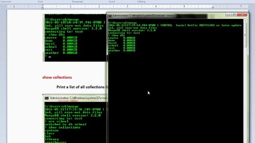Viewport: 255px width, 143px height.
Task: Click 'switched to db school' in document's lower screenshot
Action: [65, 124]
